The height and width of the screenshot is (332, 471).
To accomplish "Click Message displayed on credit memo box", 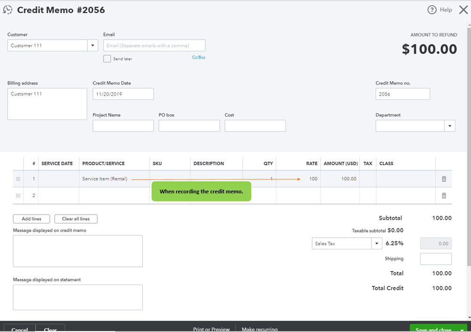I will click(x=78, y=251).
